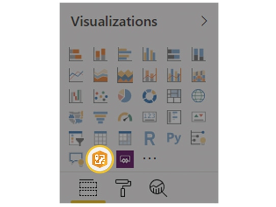Switch to the Format paint roller tab

pos(123,188)
